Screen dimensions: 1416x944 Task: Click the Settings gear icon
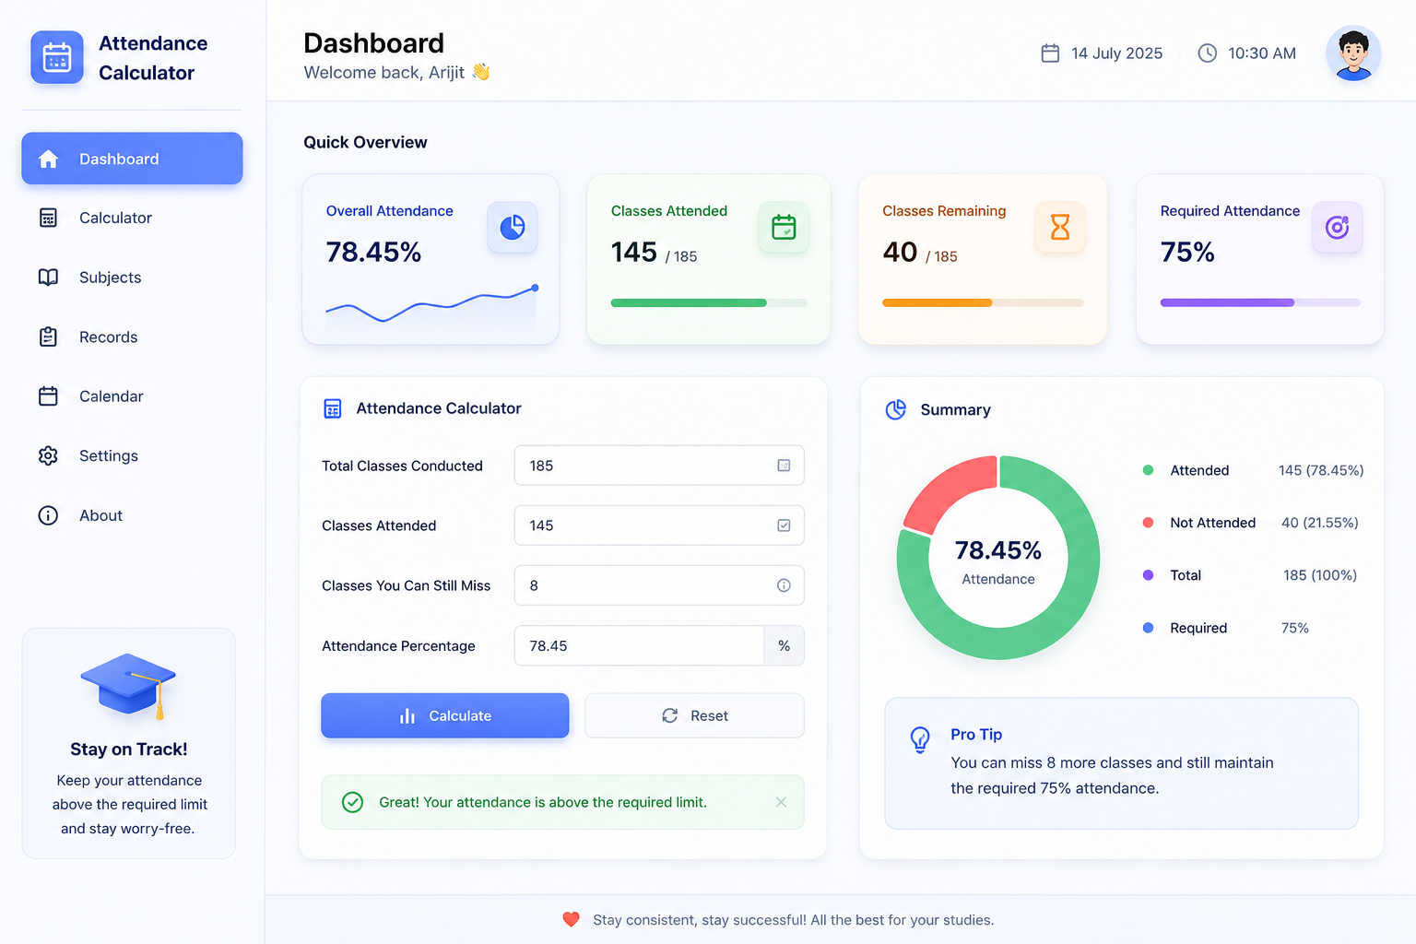coord(48,455)
